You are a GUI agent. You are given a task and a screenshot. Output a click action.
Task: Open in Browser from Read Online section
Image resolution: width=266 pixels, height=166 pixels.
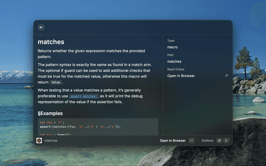[181, 76]
